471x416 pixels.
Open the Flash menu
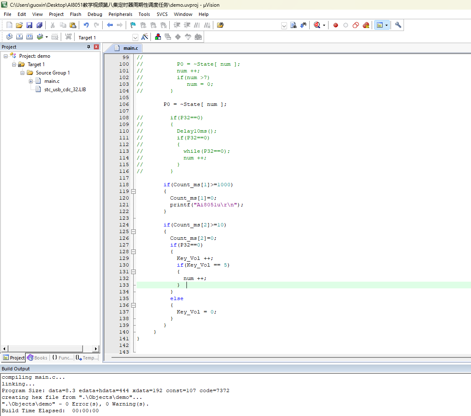[75, 14]
